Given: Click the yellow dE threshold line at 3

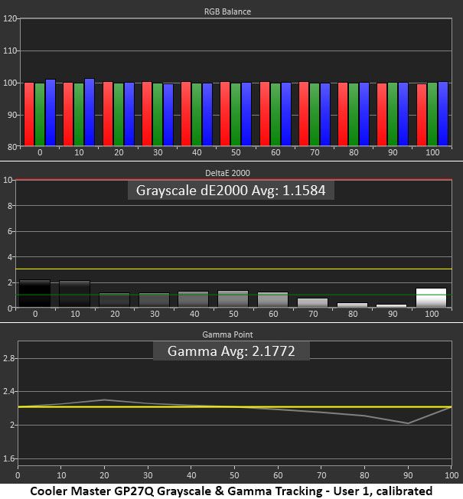Looking at the screenshot, I should point(234,269).
